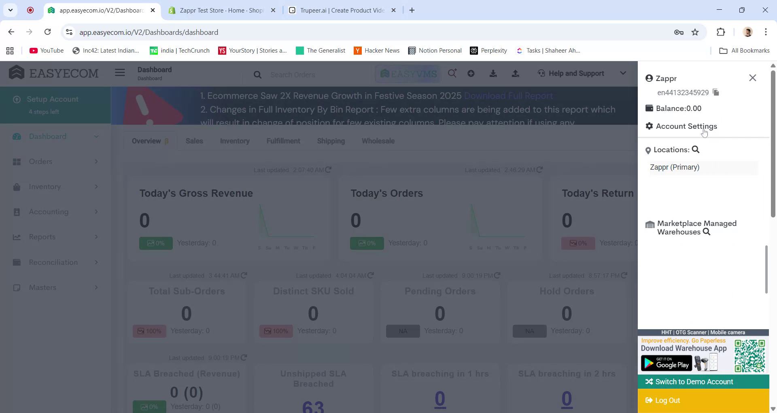Switch to the Sales tab
Screen dimensions: 777x413
click(194, 141)
